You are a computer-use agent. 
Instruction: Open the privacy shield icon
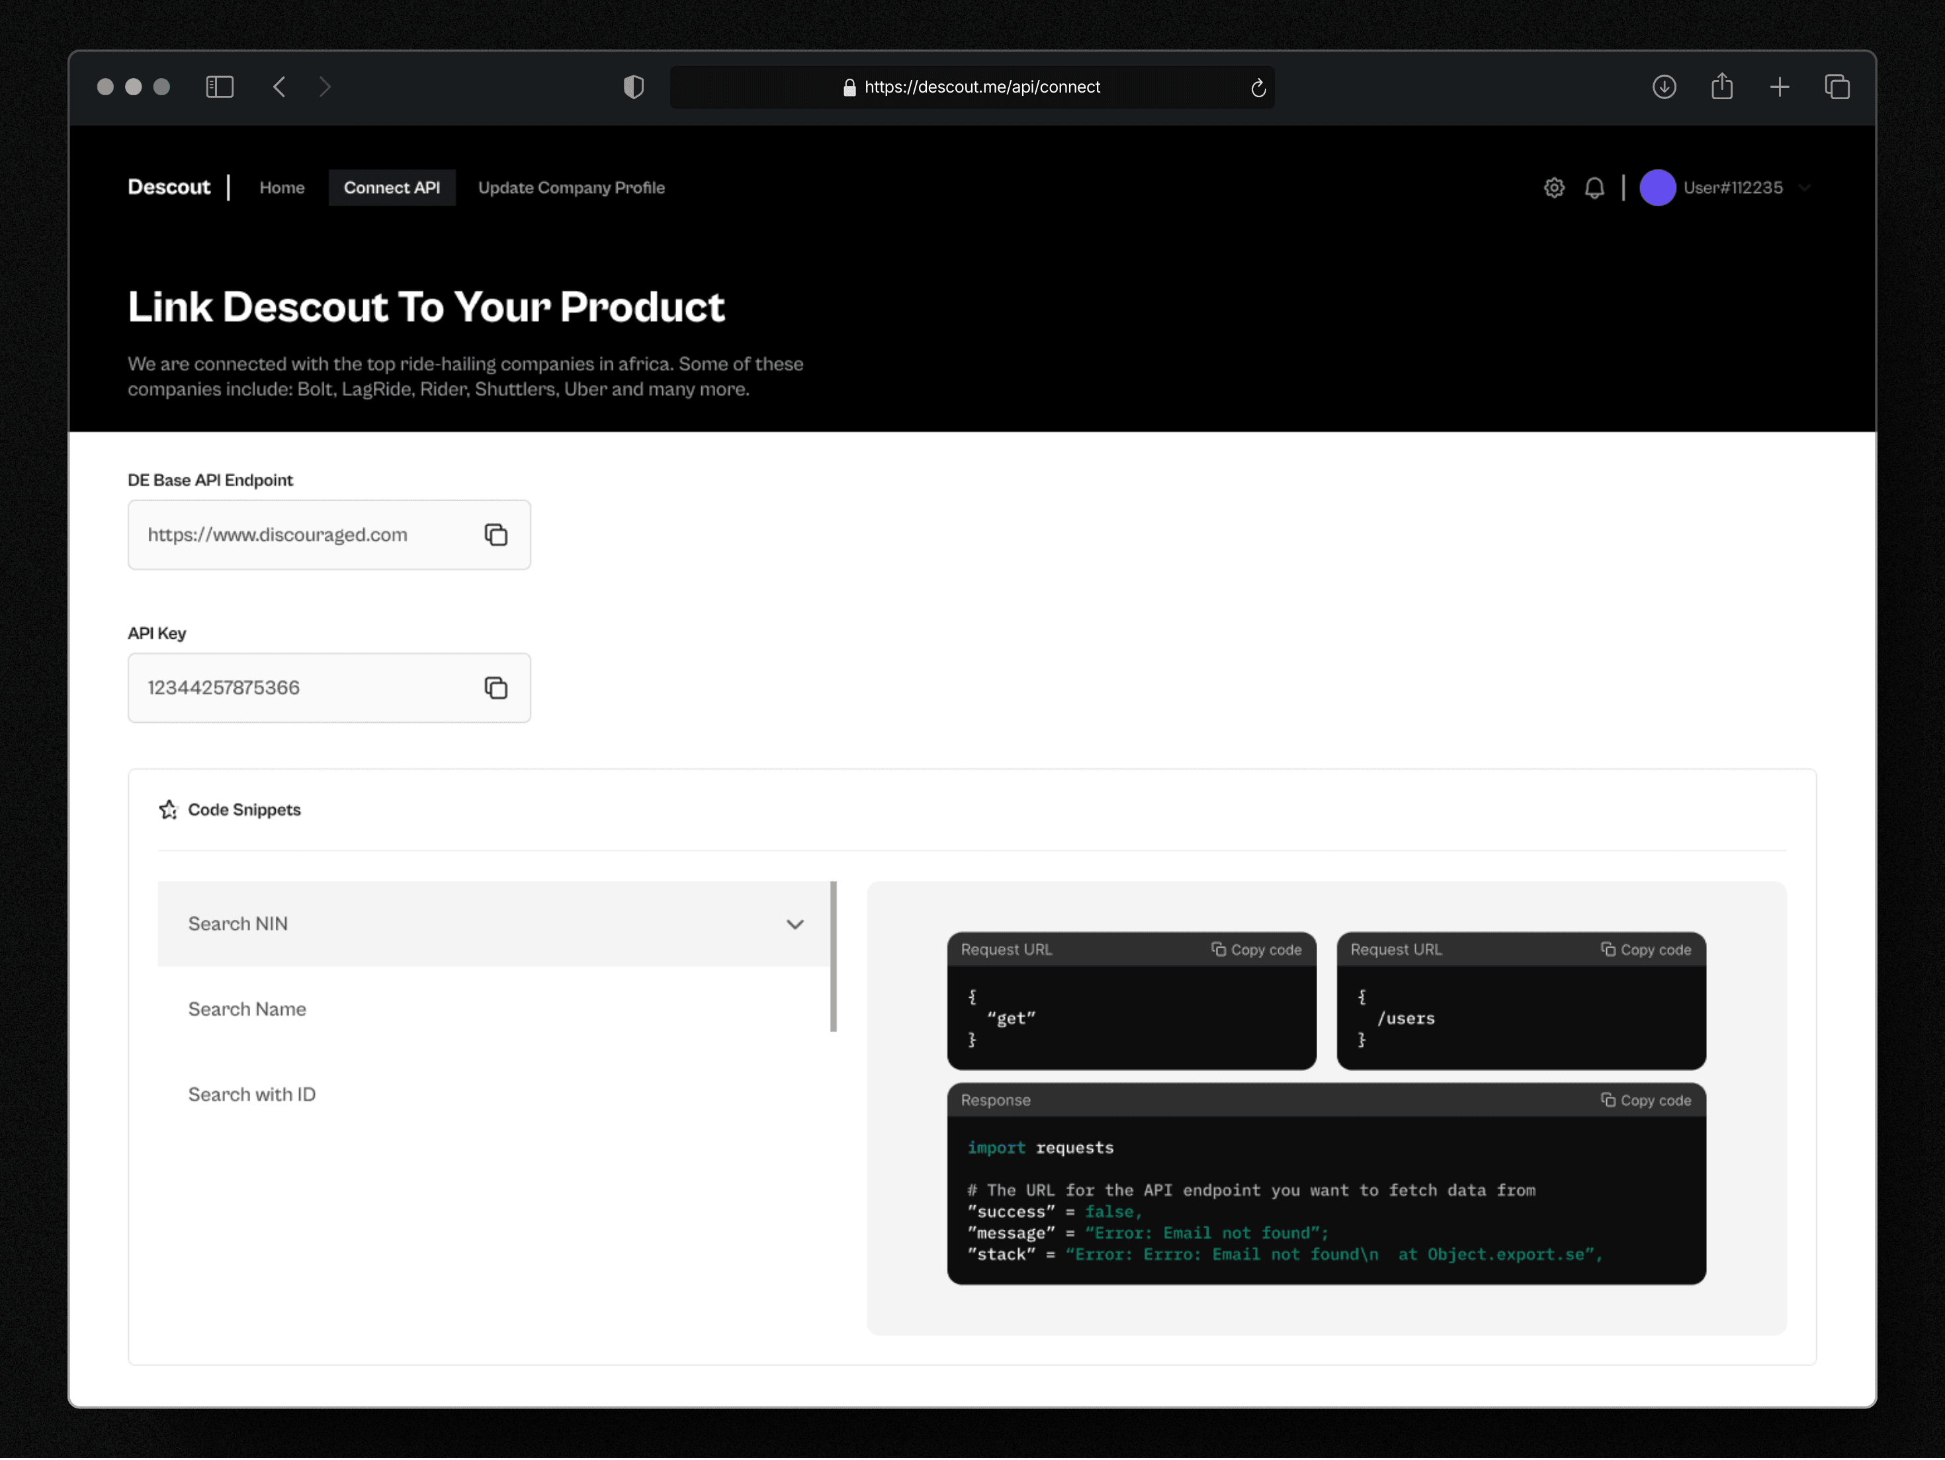tap(633, 87)
